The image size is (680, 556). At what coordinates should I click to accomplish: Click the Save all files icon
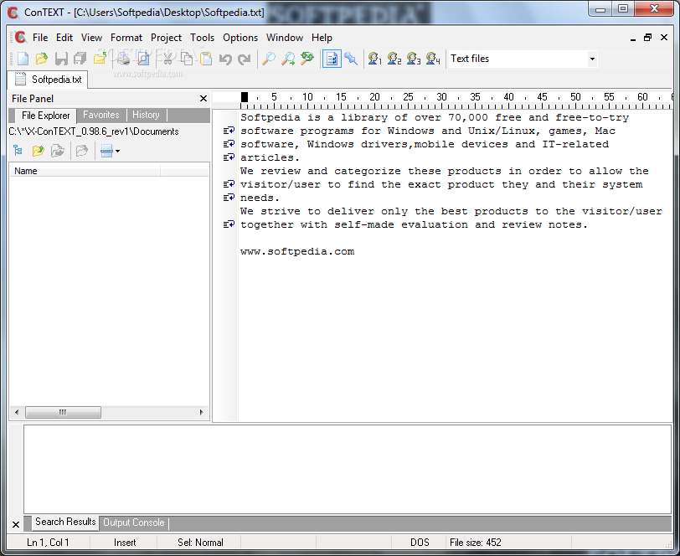(x=80, y=59)
